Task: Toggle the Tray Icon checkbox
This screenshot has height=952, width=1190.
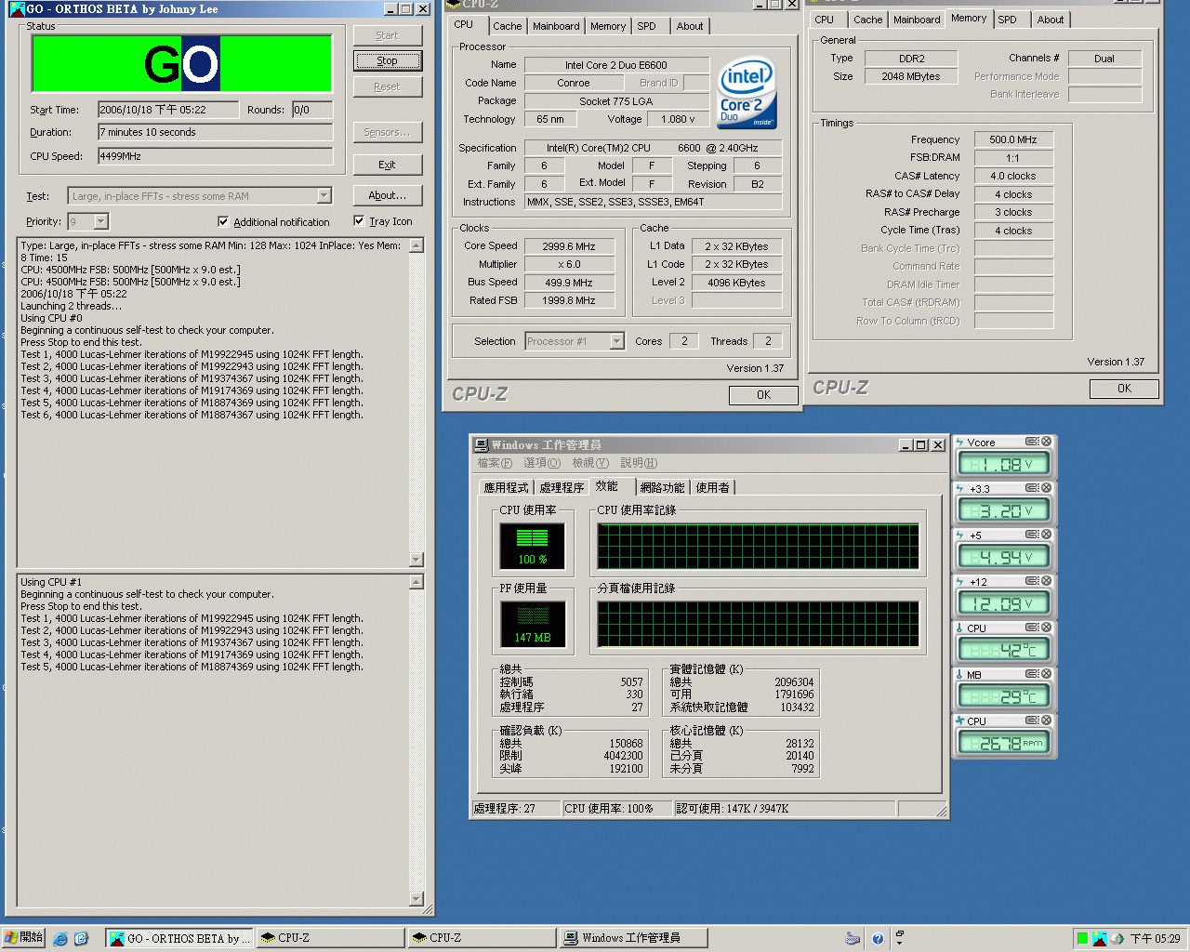Action: click(x=359, y=220)
